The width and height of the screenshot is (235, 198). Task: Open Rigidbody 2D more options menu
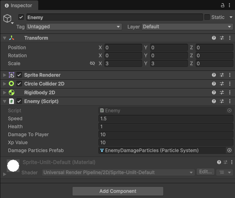point(230,92)
